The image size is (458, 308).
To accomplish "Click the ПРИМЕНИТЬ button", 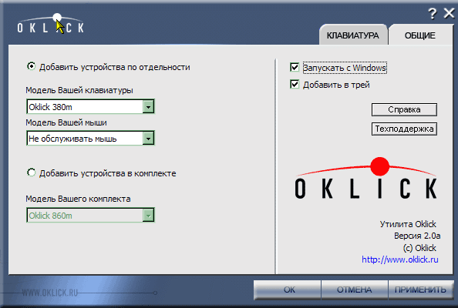I will (x=421, y=290).
